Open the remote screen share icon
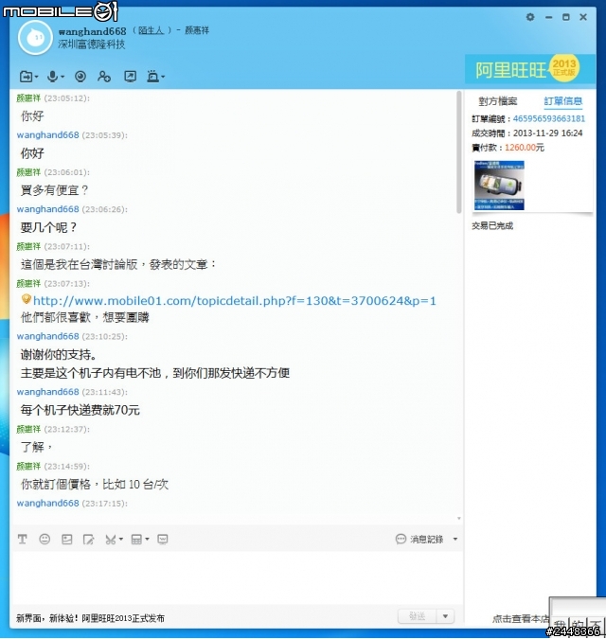Screen dimensions: 606x639 point(131,77)
